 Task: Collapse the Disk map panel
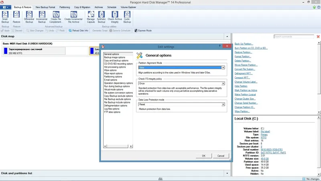tap(227, 37)
